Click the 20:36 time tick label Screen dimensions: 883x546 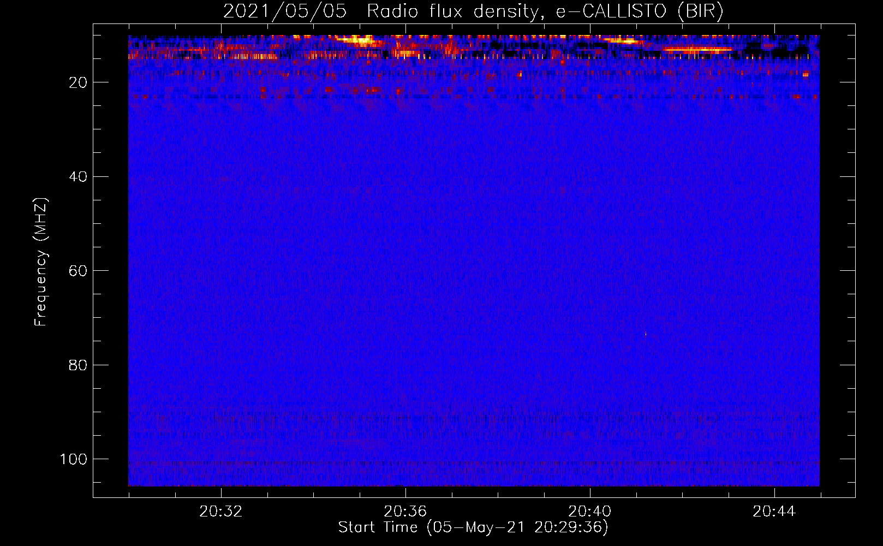pyautogui.click(x=405, y=512)
